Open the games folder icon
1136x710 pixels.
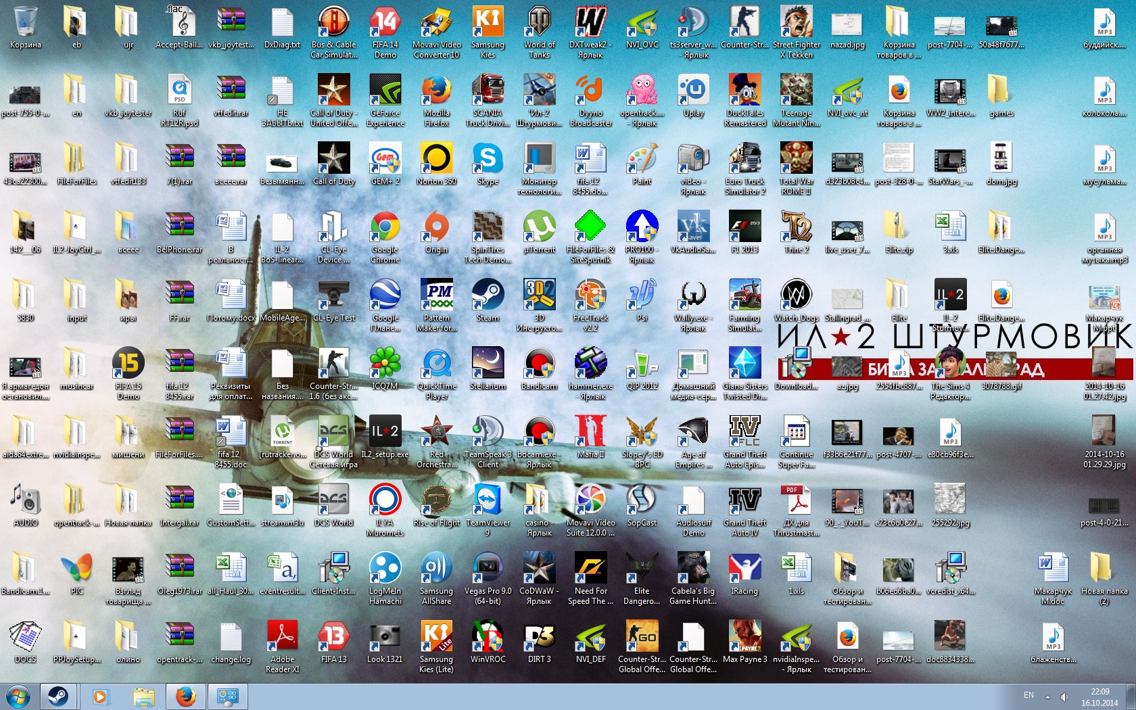[1001, 96]
